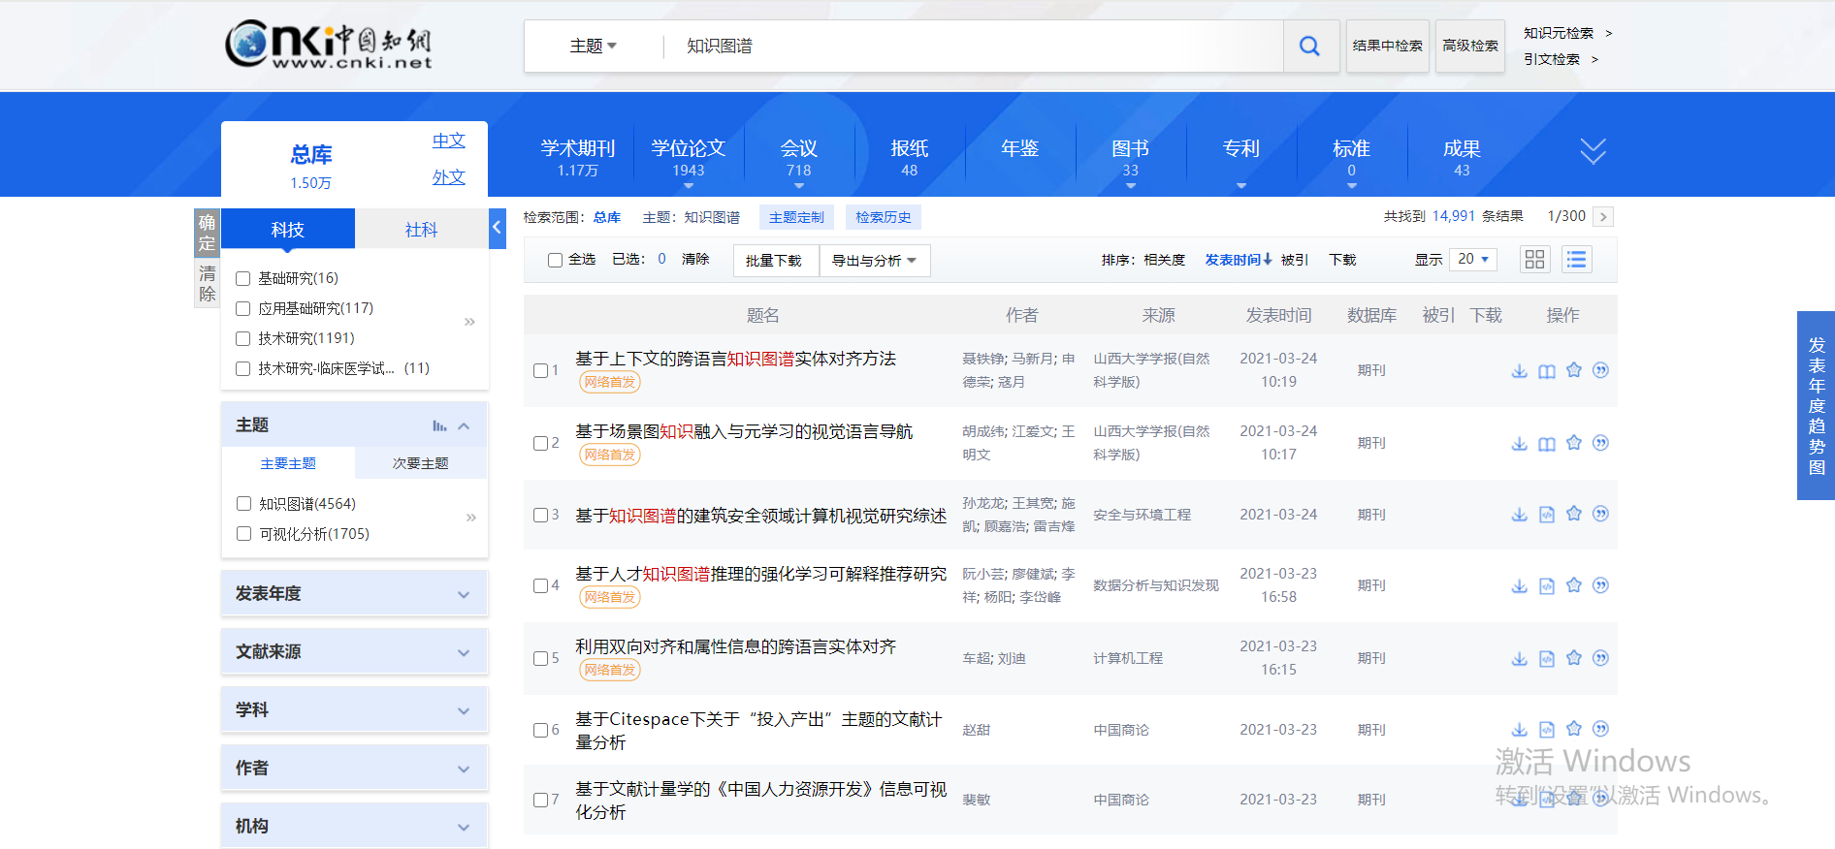Screen dimensions: 1835x849
Task: Open the 会议 database tab
Action: point(799,156)
